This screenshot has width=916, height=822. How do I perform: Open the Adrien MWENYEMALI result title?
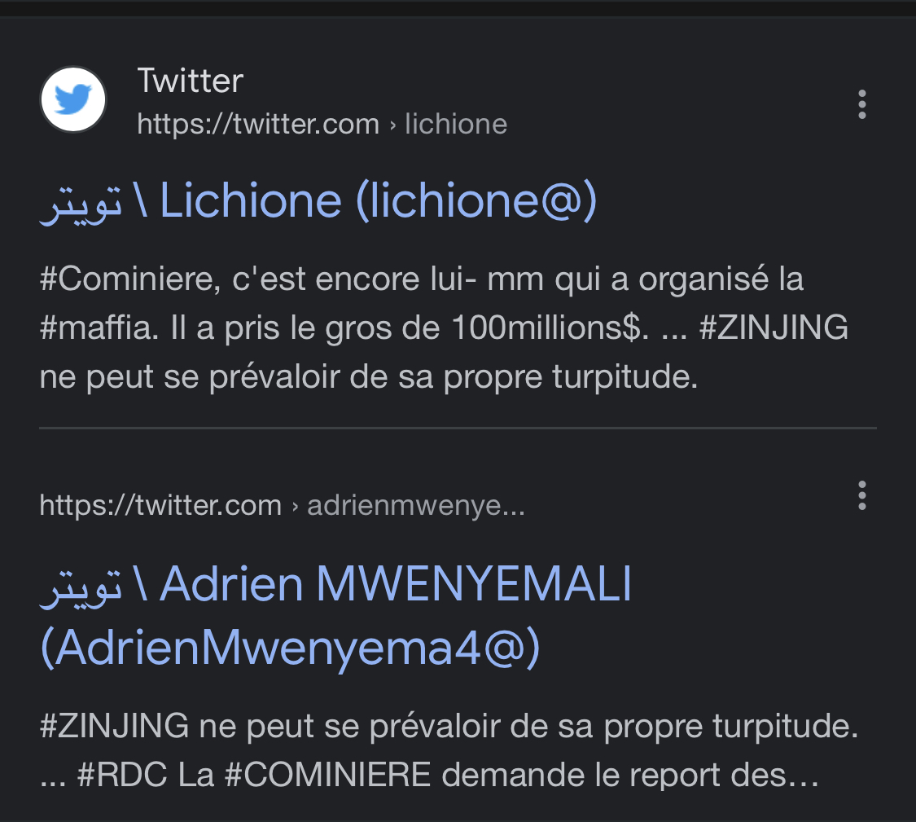tap(336, 616)
